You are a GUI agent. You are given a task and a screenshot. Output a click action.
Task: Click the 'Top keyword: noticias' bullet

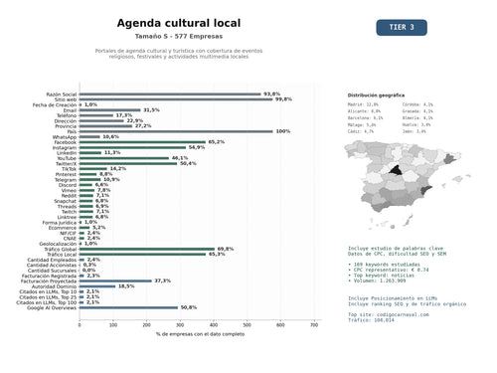pos(381,276)
